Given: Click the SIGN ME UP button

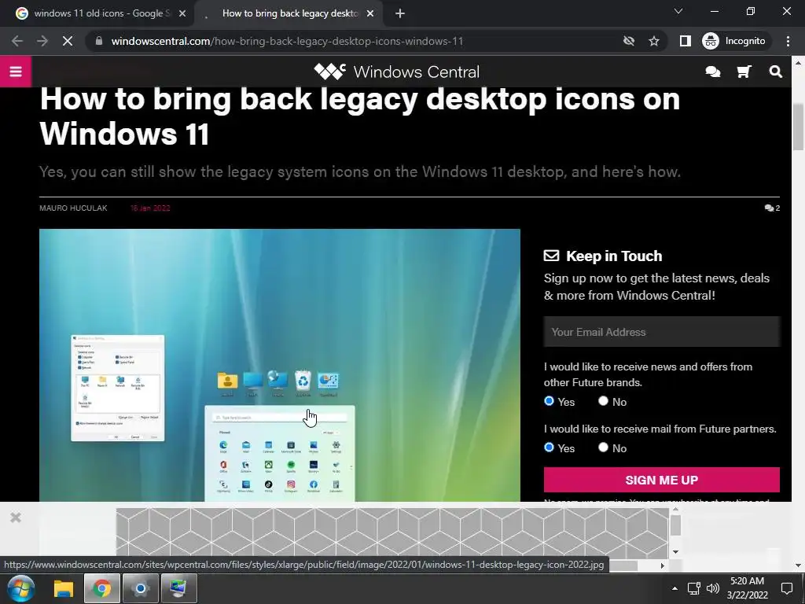Looking at the screenshot, I should 662,480.
